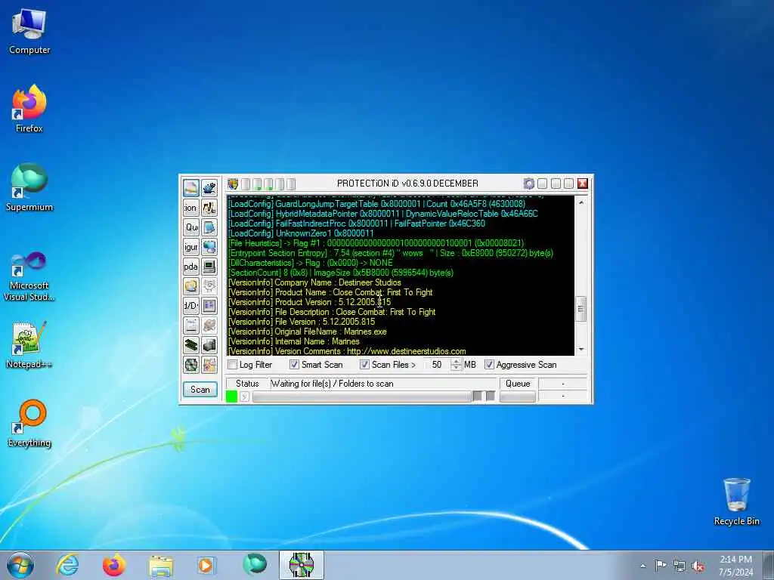Click the purple window icon in the sidebar
Screen dimensions: 774x580
[209, 306]
